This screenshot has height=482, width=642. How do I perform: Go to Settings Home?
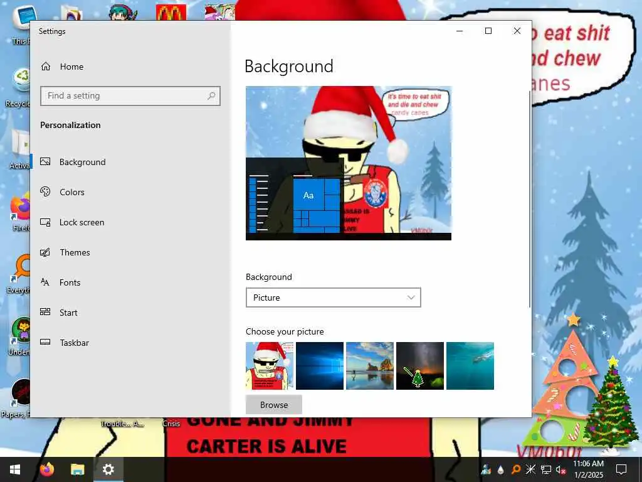[x=62, y=67]
